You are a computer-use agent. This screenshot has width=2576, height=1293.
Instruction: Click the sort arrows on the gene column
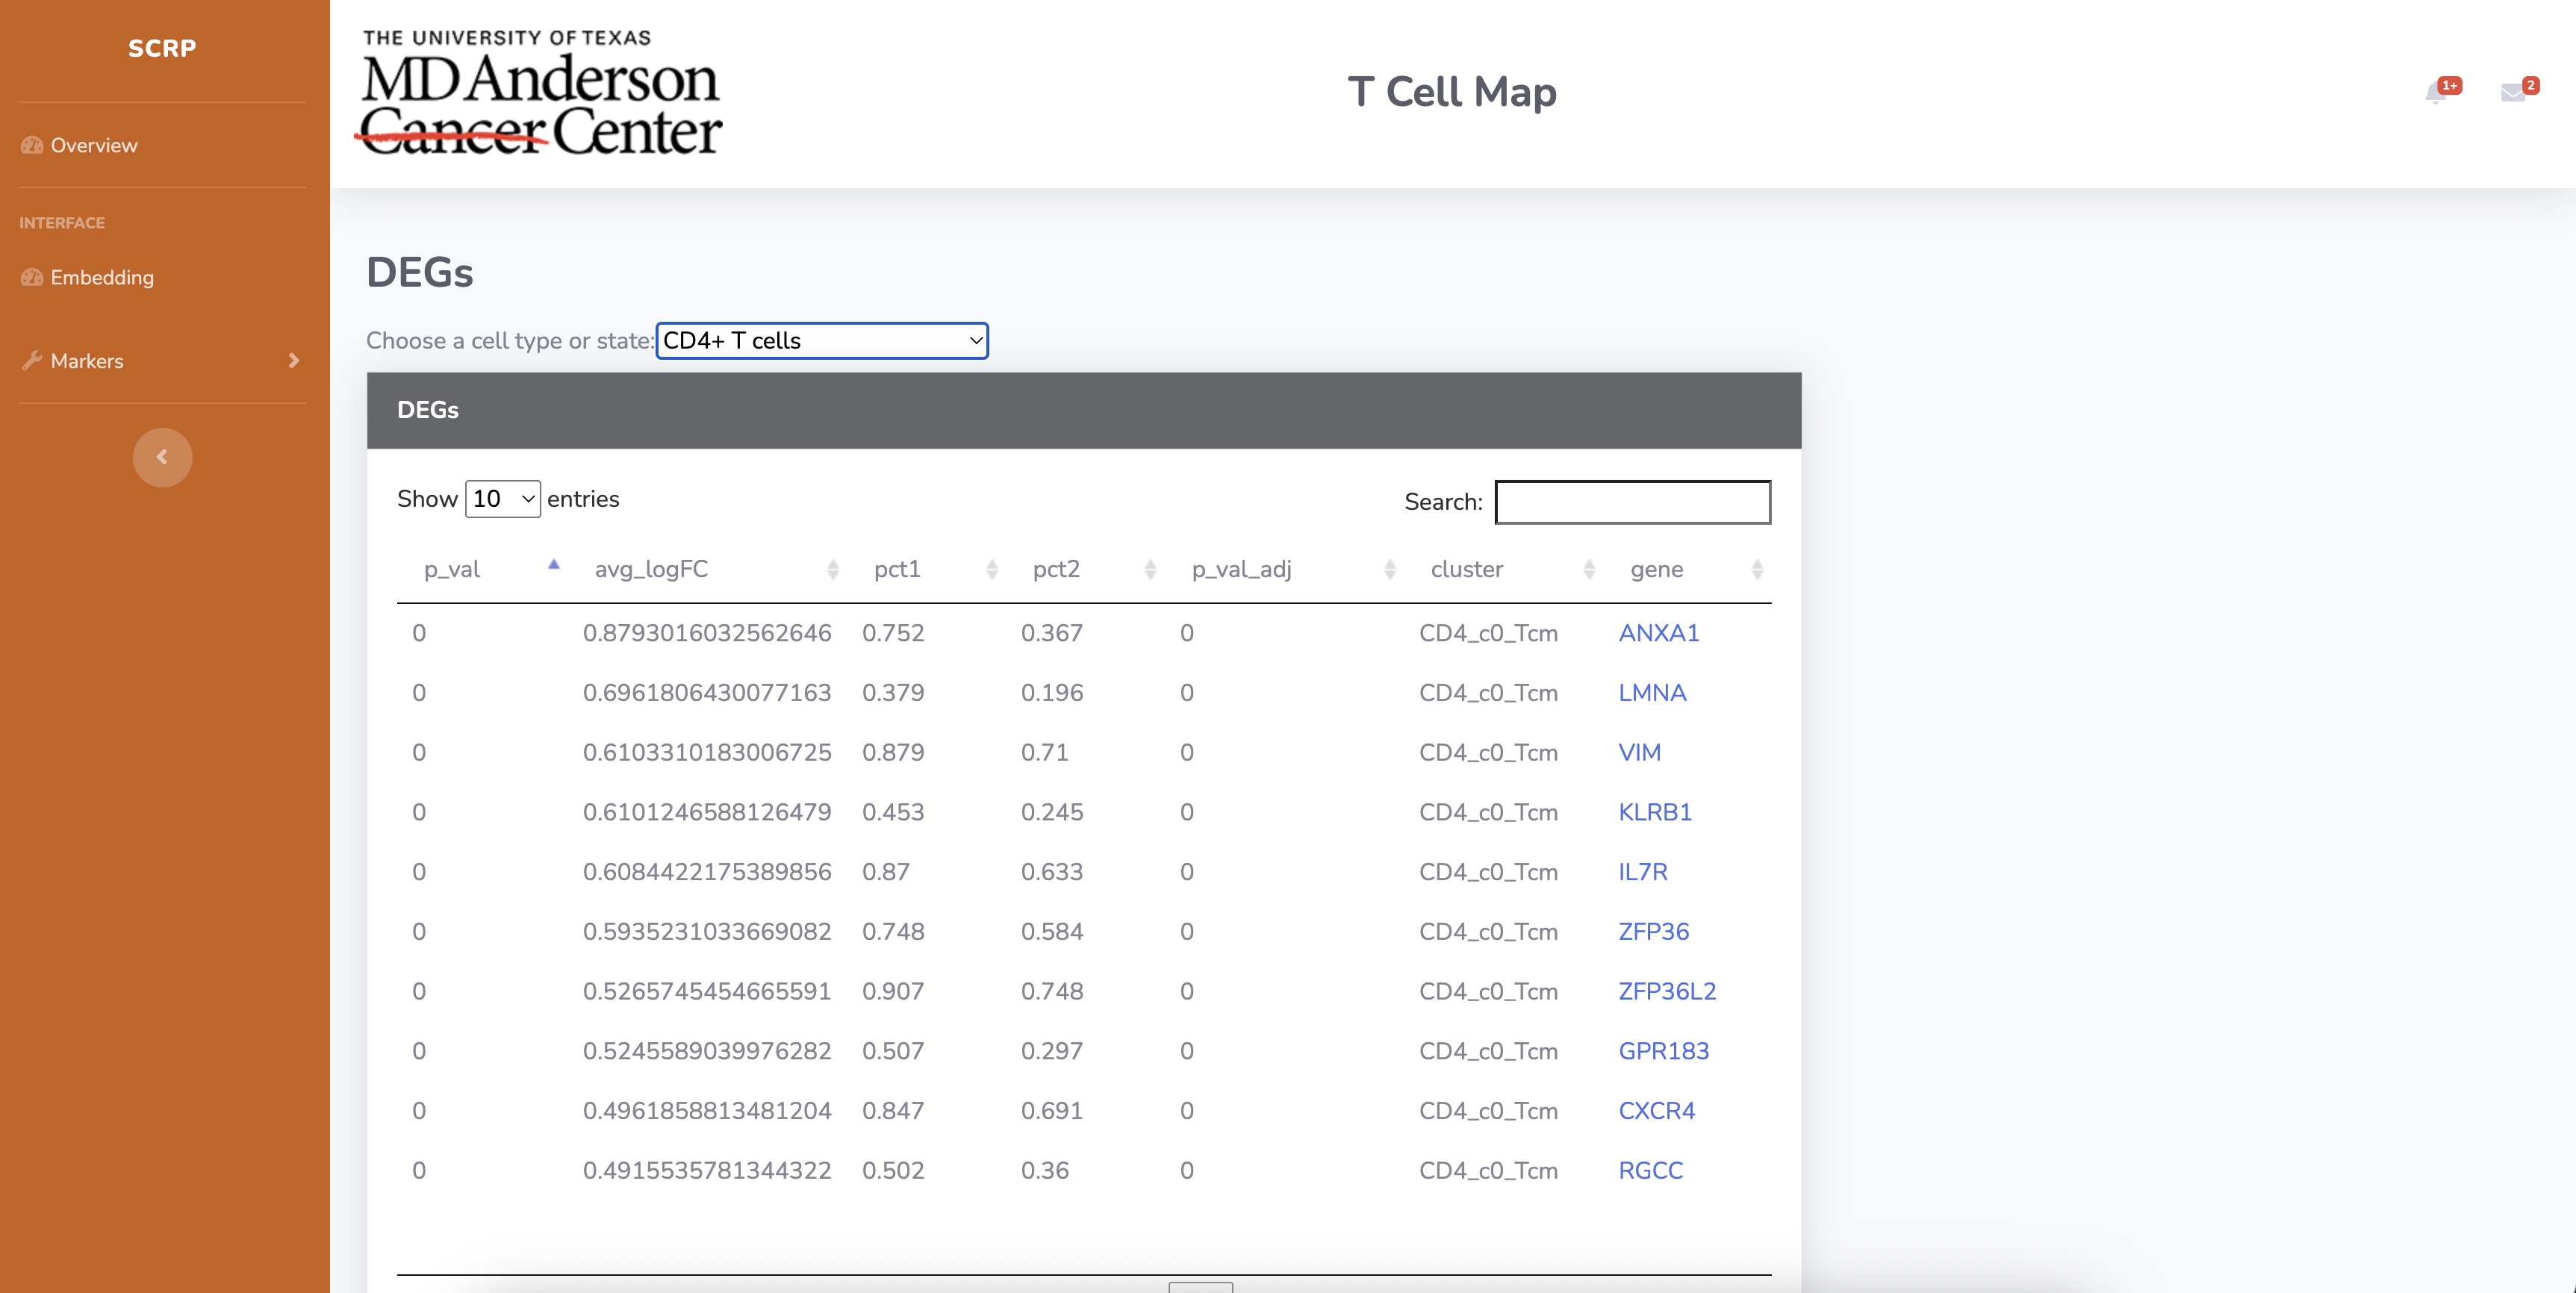(1758, 569)
